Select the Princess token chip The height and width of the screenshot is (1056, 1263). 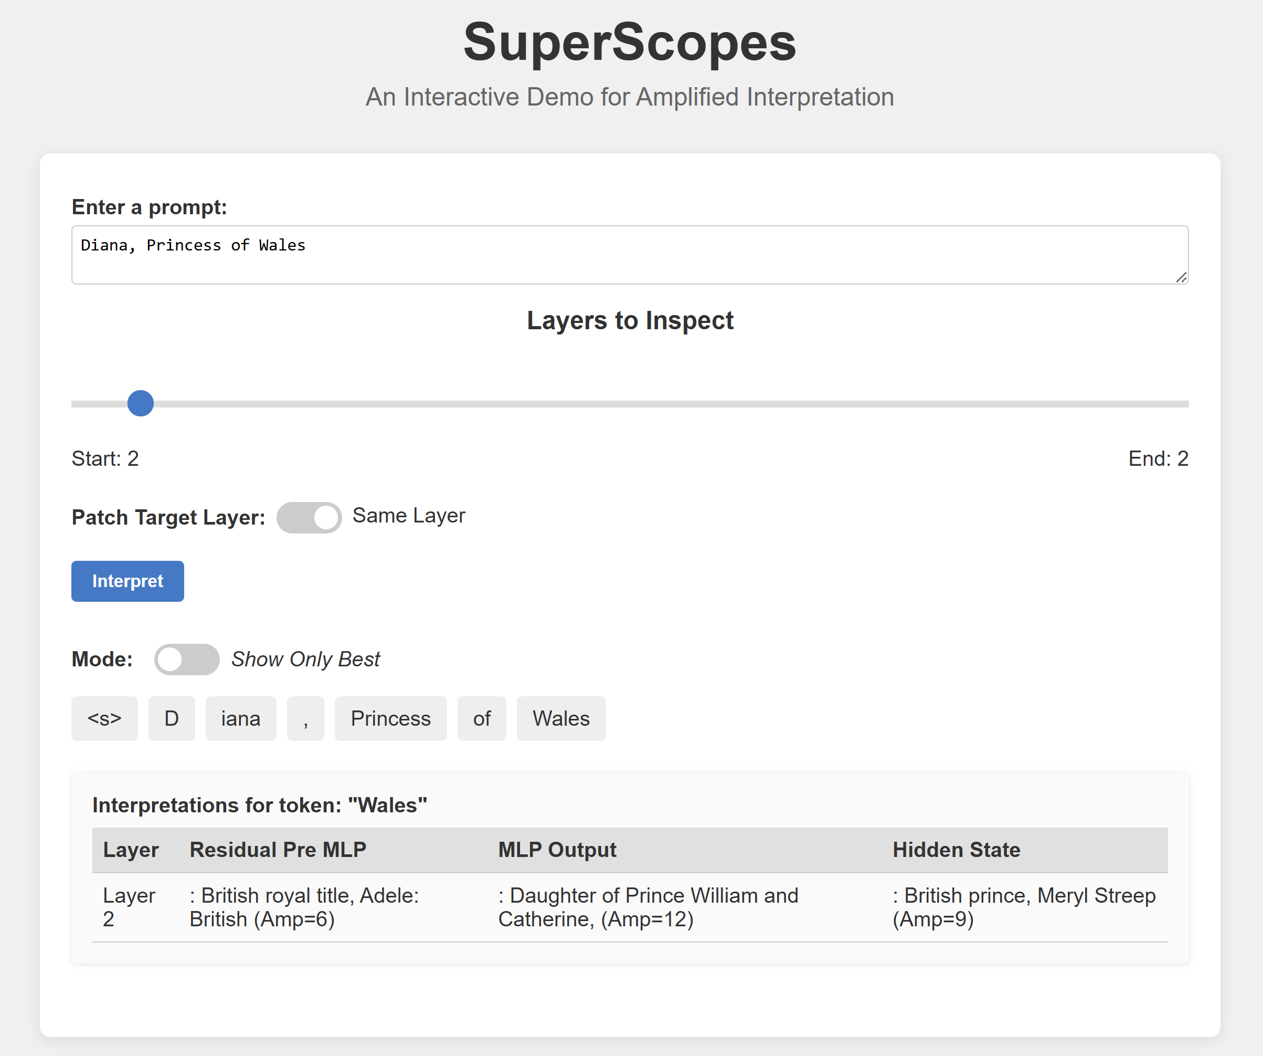390,718
